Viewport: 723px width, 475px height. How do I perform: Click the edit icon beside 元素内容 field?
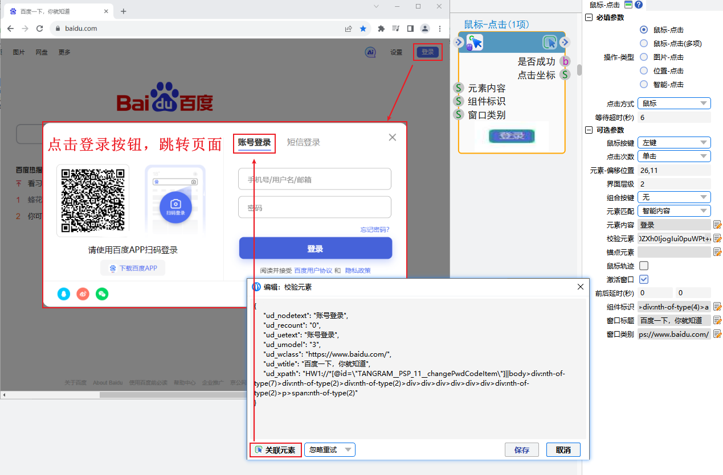(717, 225)
